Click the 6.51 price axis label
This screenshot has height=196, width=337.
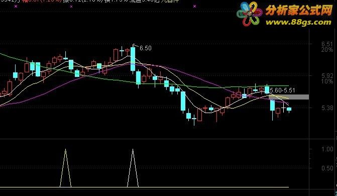[327, 44]
